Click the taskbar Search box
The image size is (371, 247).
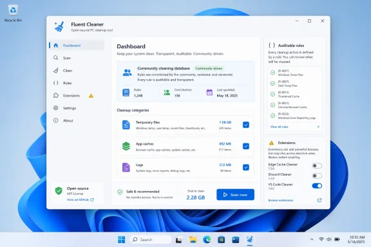pyautogui.click(x=151, y=240)
